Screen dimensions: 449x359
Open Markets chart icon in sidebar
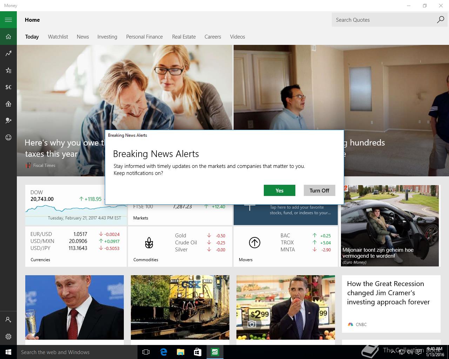click(8, 53)
